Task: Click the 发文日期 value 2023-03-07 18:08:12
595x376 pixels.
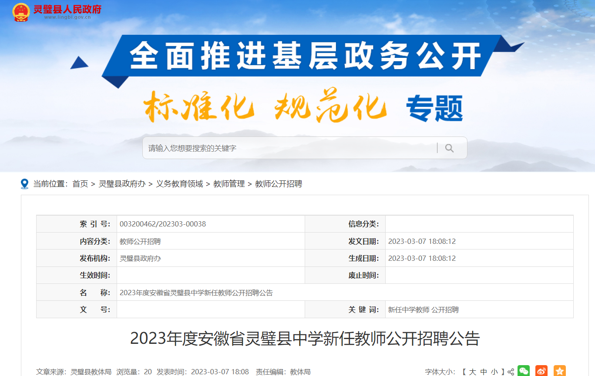Action: [x=422, y=241]
